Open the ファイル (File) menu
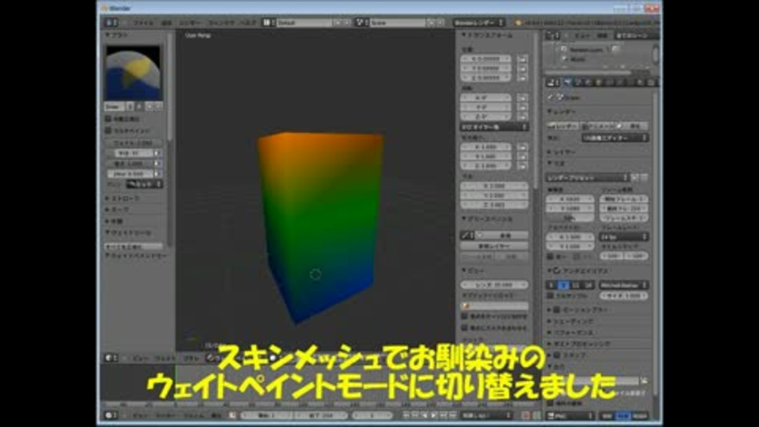 pos(143,23)
